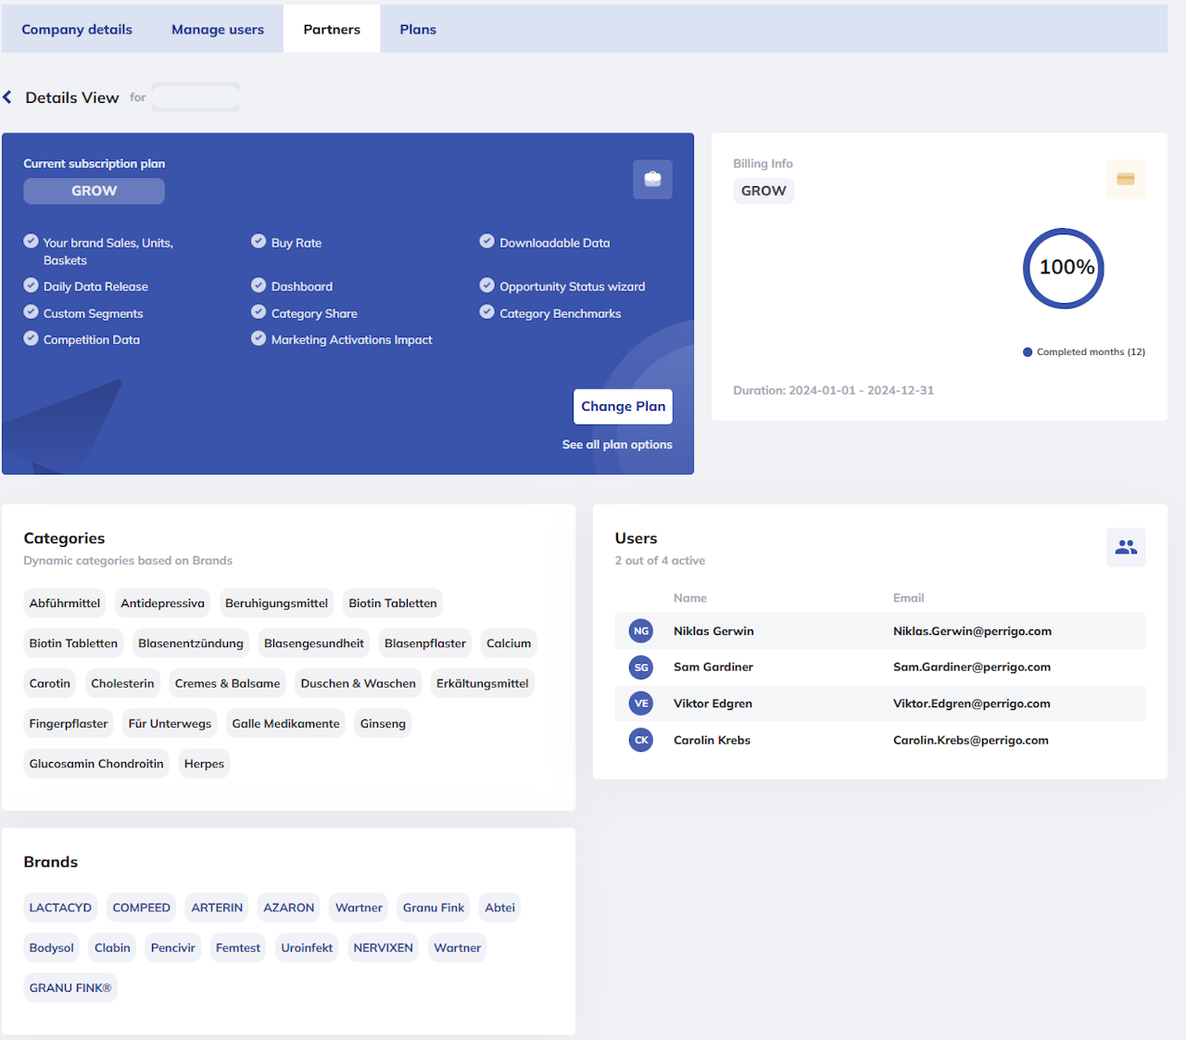Image resolution: width=1186 pixels, height=1040 pixels.
Task: Click the Herpes category chip
Action: pos(204,764)
